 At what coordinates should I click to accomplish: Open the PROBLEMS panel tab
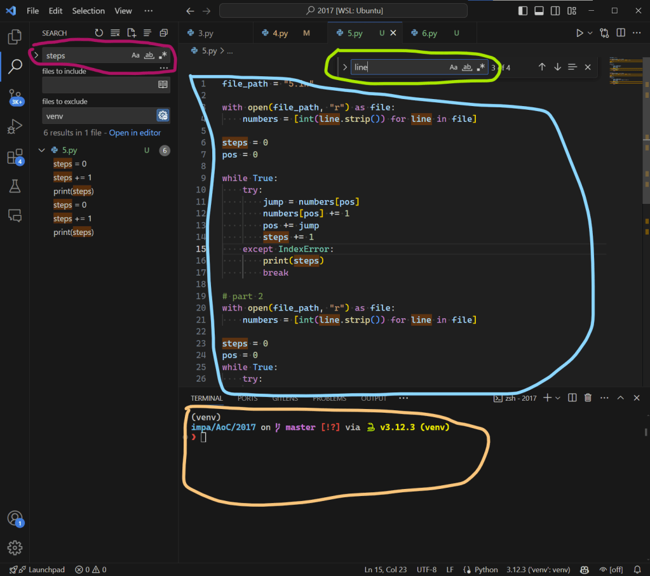pyautogui.click(x=329, y=398)
